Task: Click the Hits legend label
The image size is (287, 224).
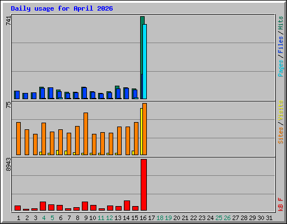Action: pos(281,23)
